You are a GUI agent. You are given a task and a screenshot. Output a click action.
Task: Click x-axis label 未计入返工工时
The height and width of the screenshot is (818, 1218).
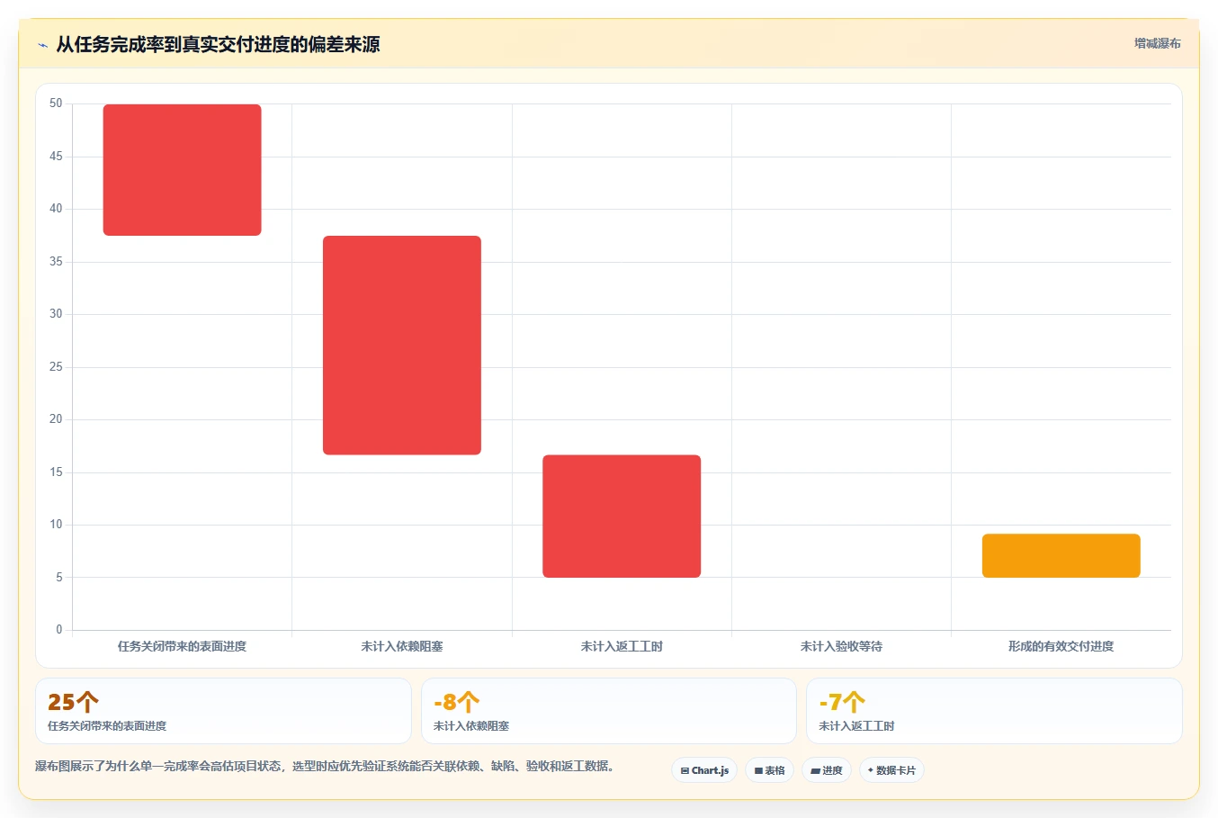[x=622, y=646]
